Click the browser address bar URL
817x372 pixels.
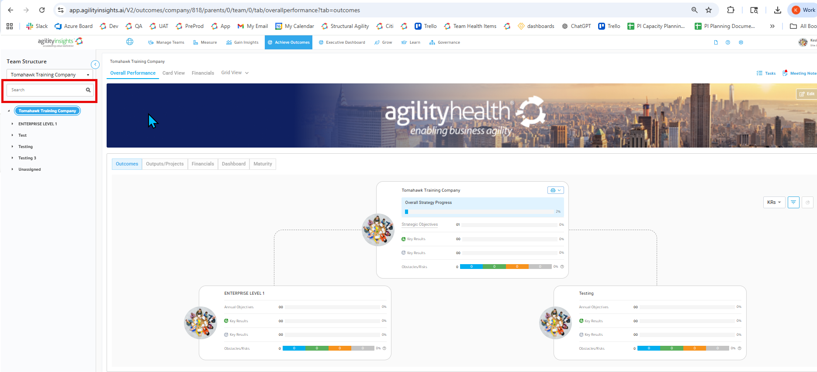(215, 10)
